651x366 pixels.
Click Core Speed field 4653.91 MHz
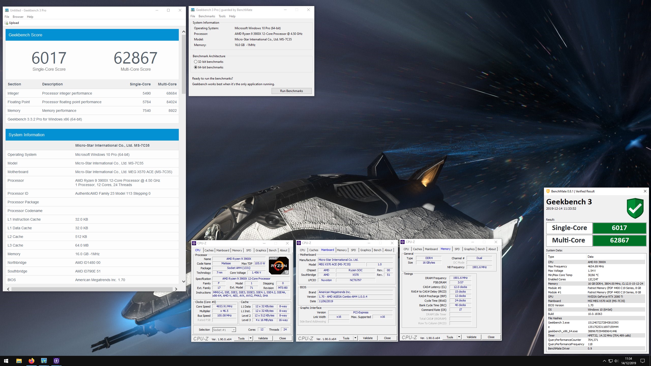pyautogui.click(x=224, y=307)
